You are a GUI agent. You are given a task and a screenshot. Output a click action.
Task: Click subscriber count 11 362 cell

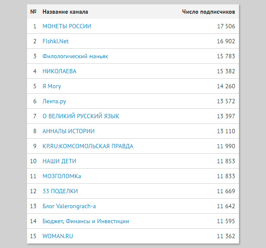point(226,236)
